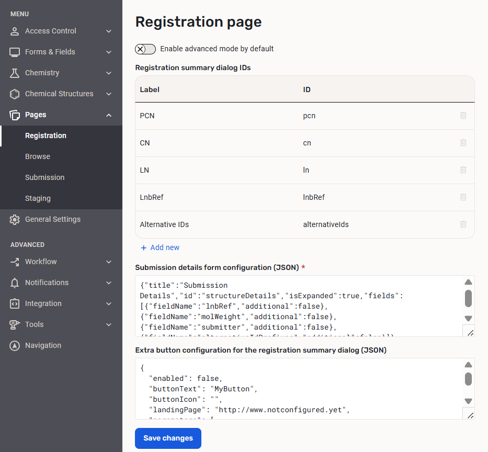Open the Browse page settings
The height and width of the screenshot is (452, 488).
[x=38, y=156]
